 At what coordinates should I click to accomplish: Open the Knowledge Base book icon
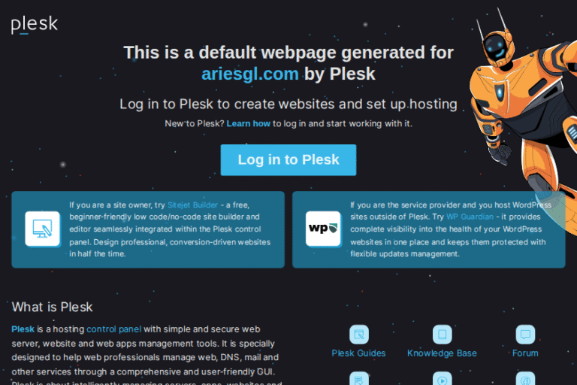point(442,334)
